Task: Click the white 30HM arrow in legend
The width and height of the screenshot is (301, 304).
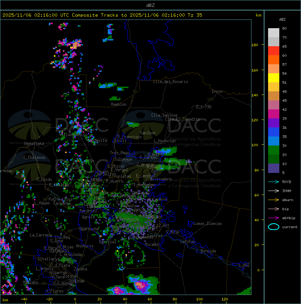Action: [x=274, y=191]
